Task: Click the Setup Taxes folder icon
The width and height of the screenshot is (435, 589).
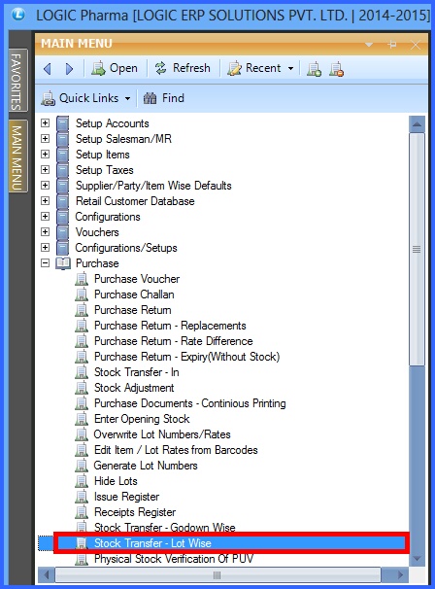Action: click(x=62, y=170)
